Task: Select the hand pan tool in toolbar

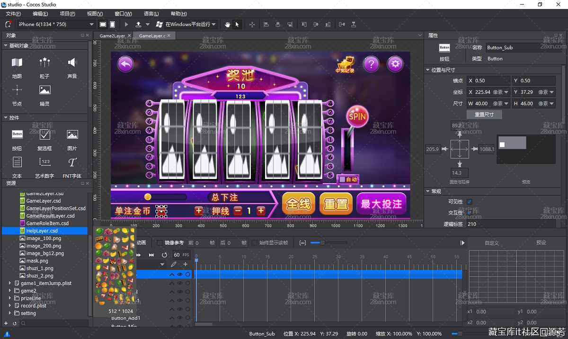Action: point(228,24)
